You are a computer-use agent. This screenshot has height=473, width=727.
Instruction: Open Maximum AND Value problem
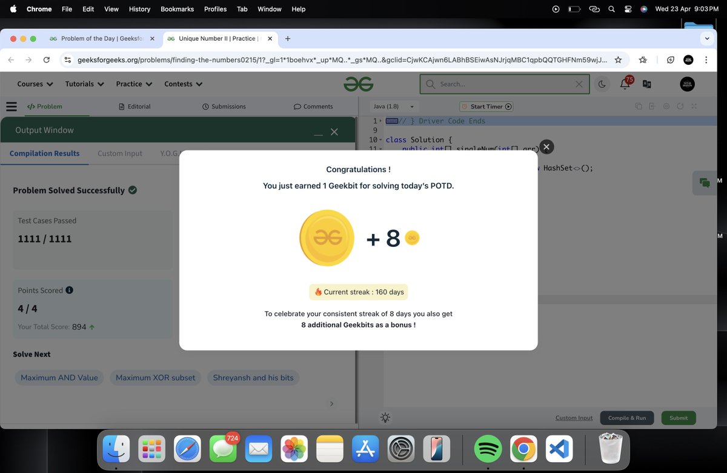(59, 378)
